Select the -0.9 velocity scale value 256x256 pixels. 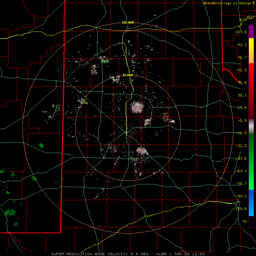click(242, 121)
